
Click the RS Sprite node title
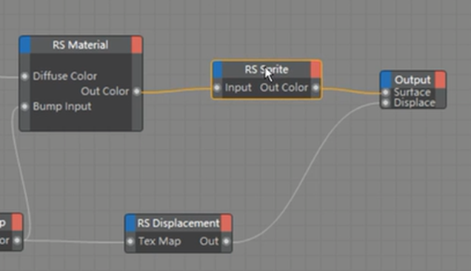(267, 70)
